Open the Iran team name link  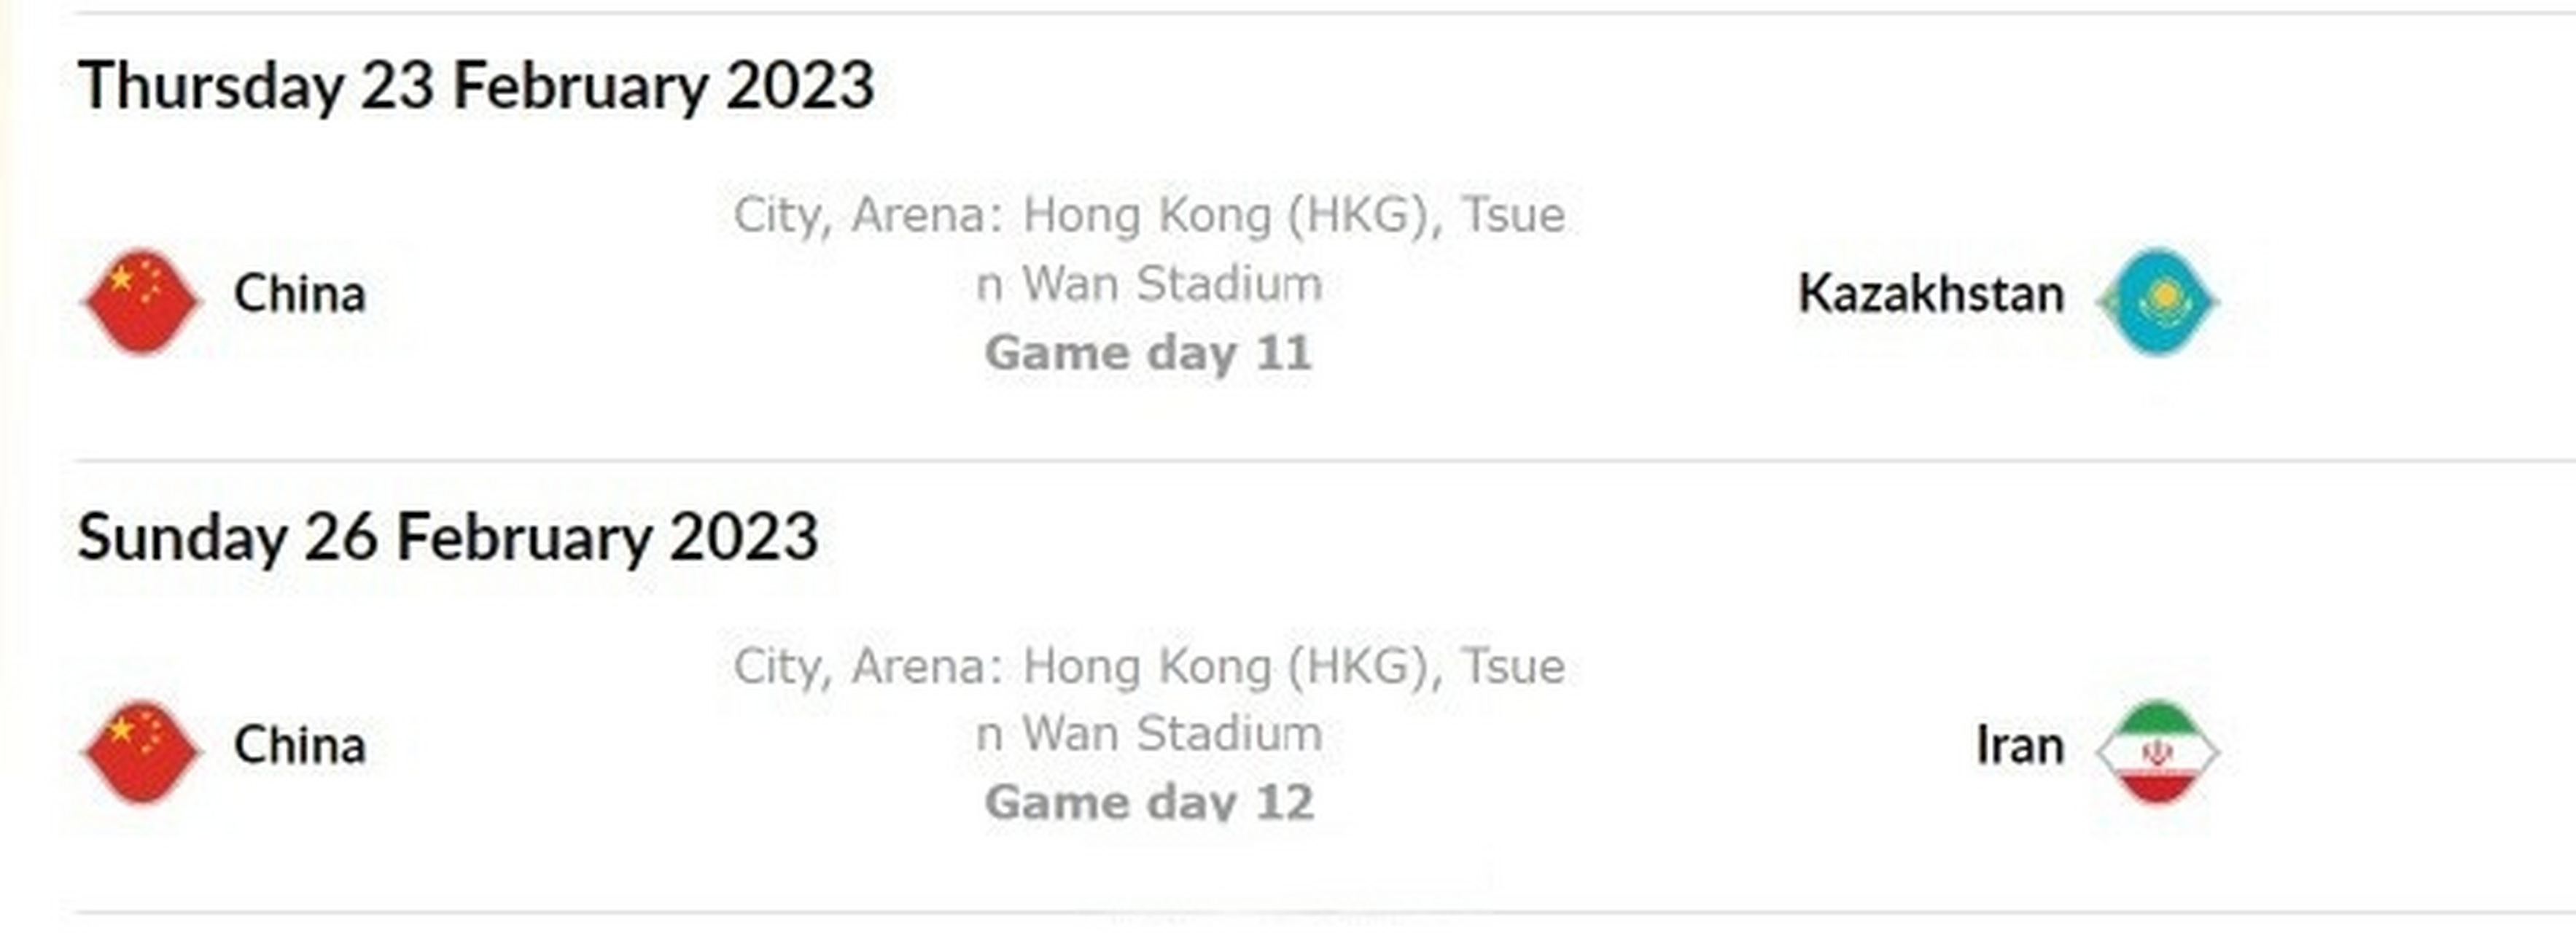pos(2019,746)
